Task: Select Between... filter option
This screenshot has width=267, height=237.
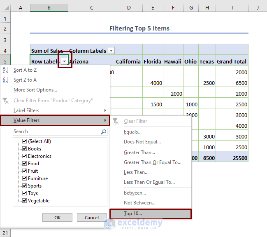Action: (x=151, y=193)
